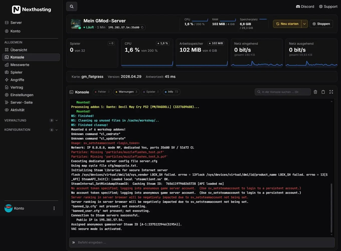
Task: Open Support link
Action: tap(328, 7)
